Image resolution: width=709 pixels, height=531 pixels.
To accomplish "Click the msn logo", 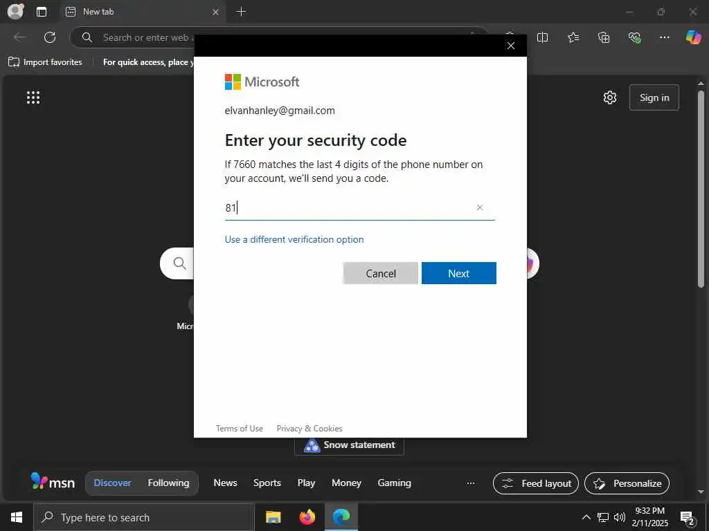I will point(53,482).
